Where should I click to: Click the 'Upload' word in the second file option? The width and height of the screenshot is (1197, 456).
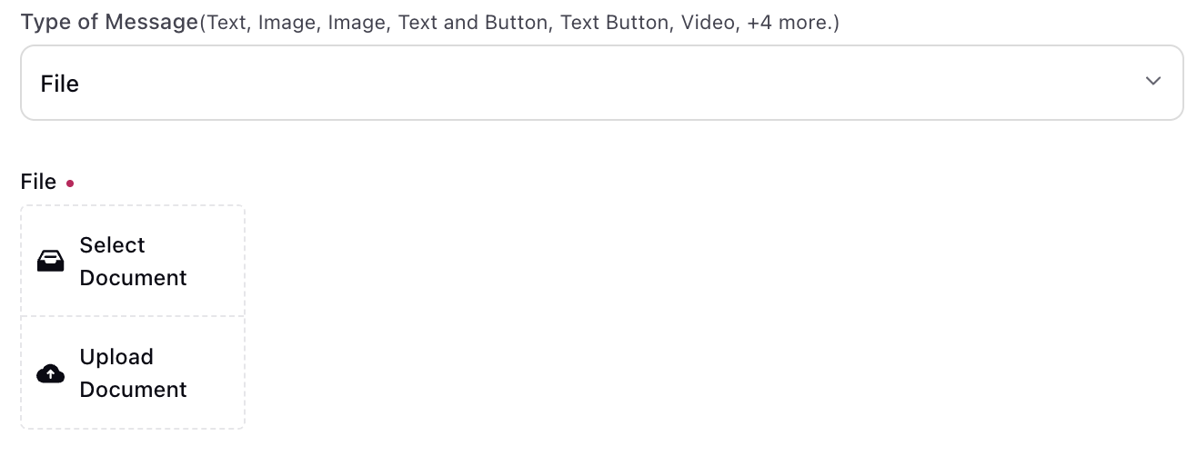(116, 357)
